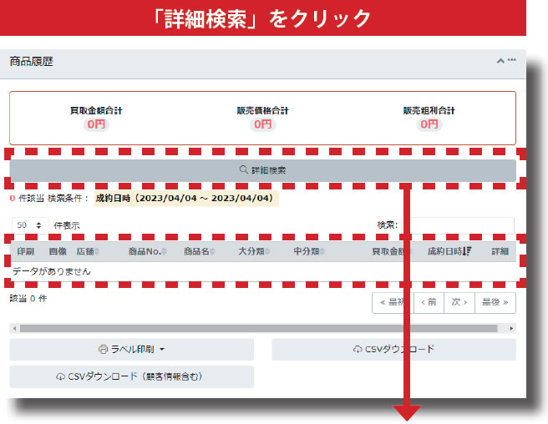Go to the 前 previous page
This screenshot has width=548, height=424.
tap(429, 303)
